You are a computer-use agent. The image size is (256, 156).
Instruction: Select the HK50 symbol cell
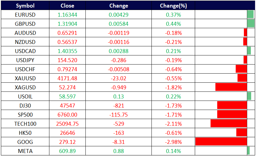coord(25,133)
